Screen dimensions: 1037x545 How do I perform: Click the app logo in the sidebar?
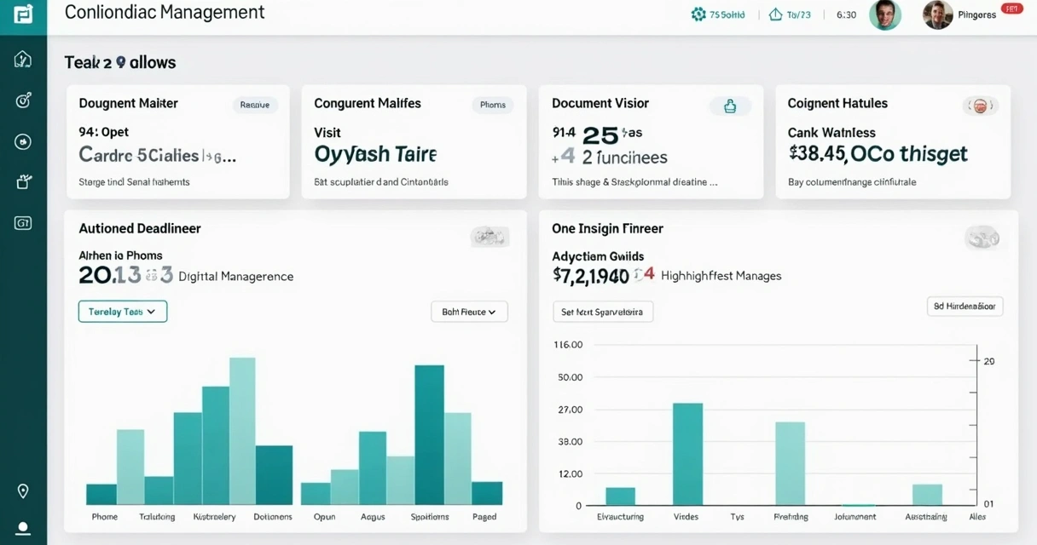click(23, 14)
